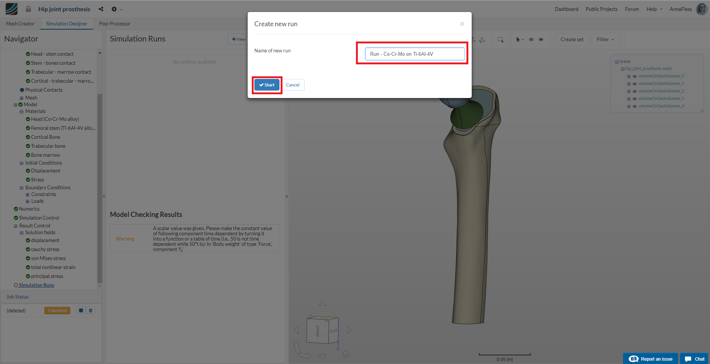Click the downward view arrow below cube

point(322,356)
